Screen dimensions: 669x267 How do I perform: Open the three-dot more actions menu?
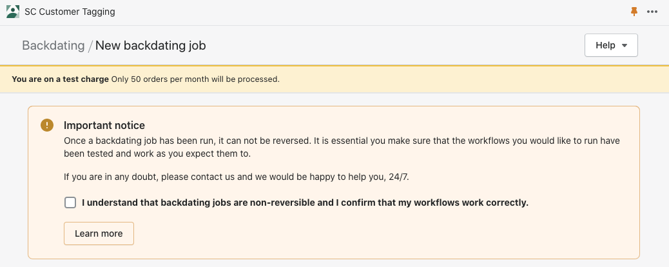[652, 12]
